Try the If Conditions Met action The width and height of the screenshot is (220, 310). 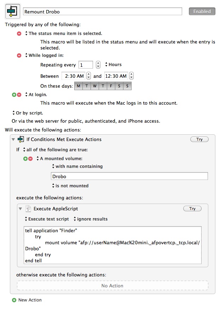199,139
